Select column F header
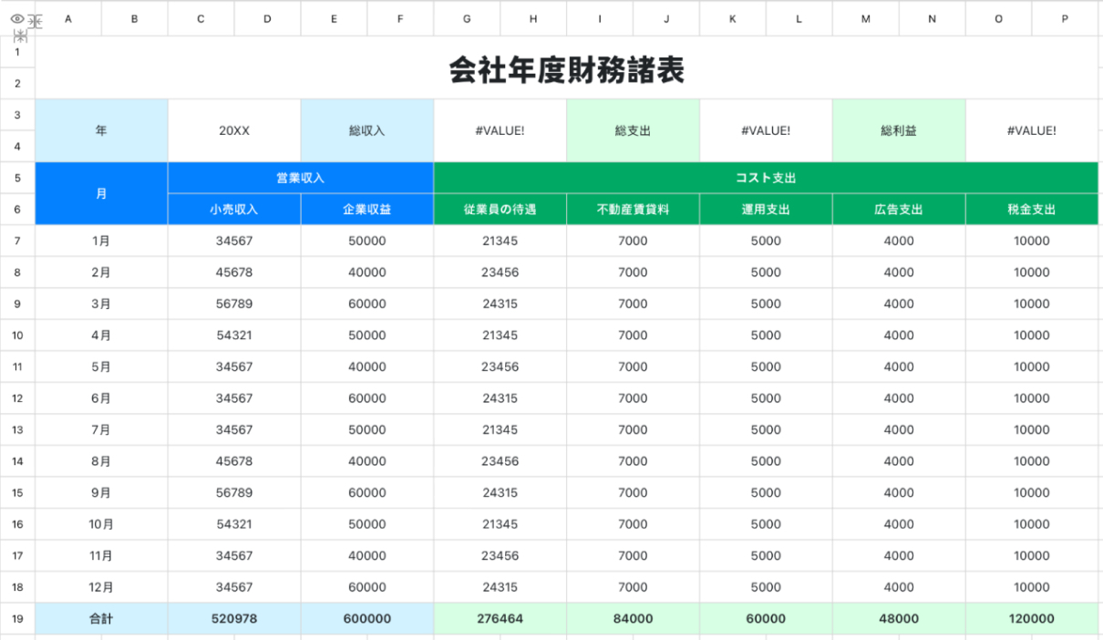1103x640 pixels. 401,18
